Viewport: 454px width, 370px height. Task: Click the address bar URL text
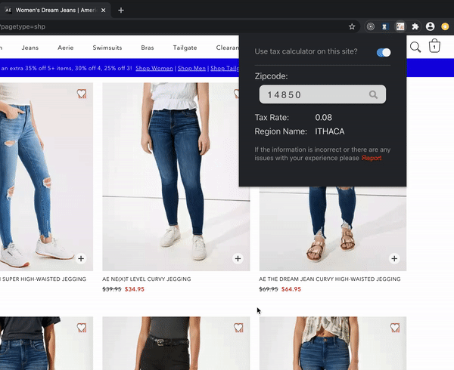pos(23,26)
